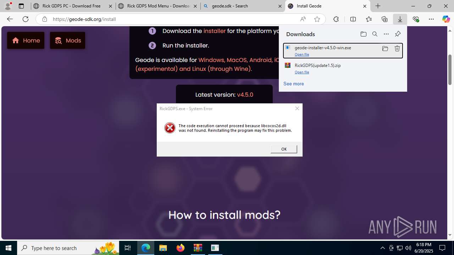Click the browser Back arrow
Screen dimensions: 454x255
tap(10, 19)
